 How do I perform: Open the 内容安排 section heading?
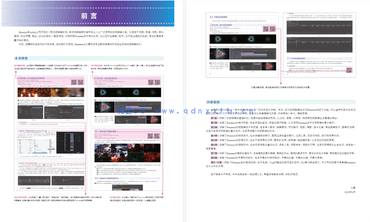coord(213,102)
